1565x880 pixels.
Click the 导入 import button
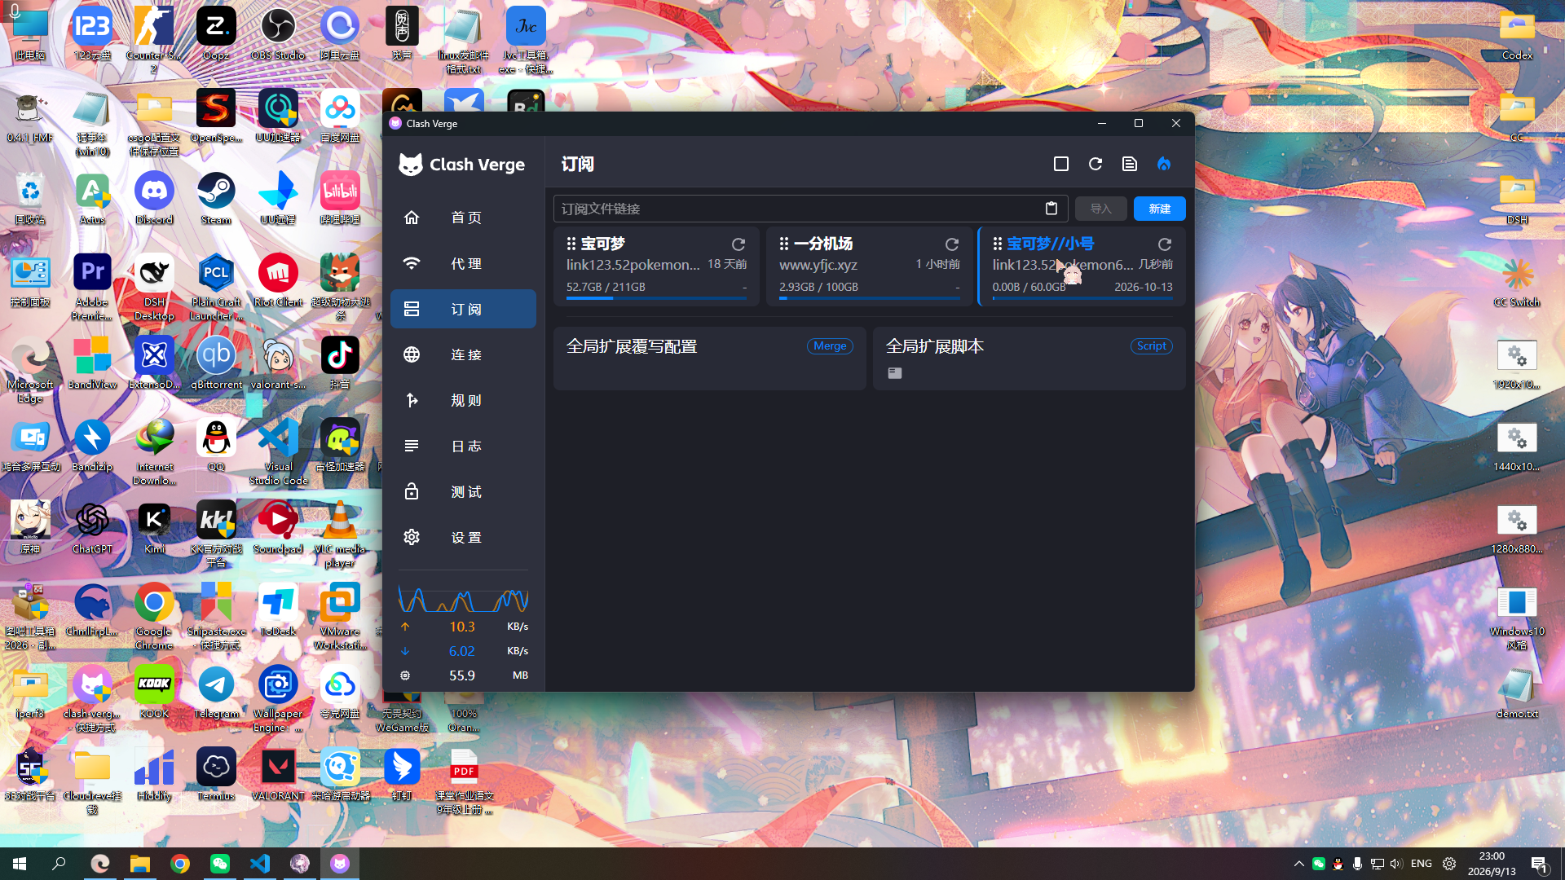(1100, 209)
